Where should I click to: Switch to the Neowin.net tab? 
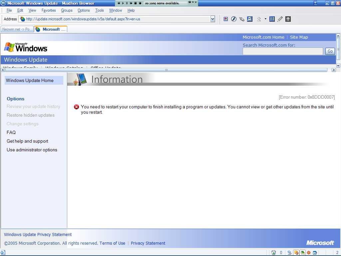point(17,29)
